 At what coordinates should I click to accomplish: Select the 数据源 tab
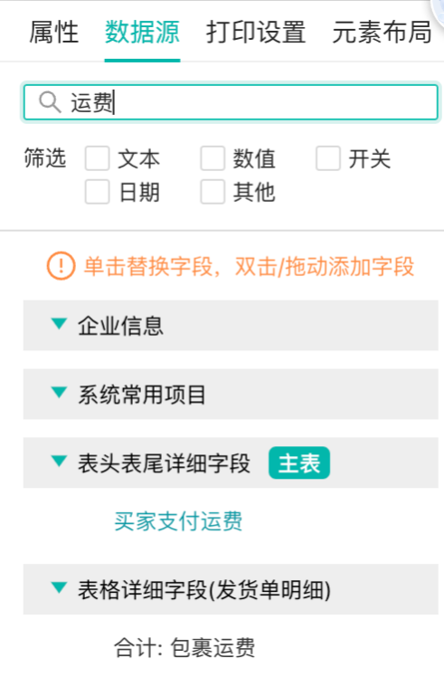pos(142,32)
